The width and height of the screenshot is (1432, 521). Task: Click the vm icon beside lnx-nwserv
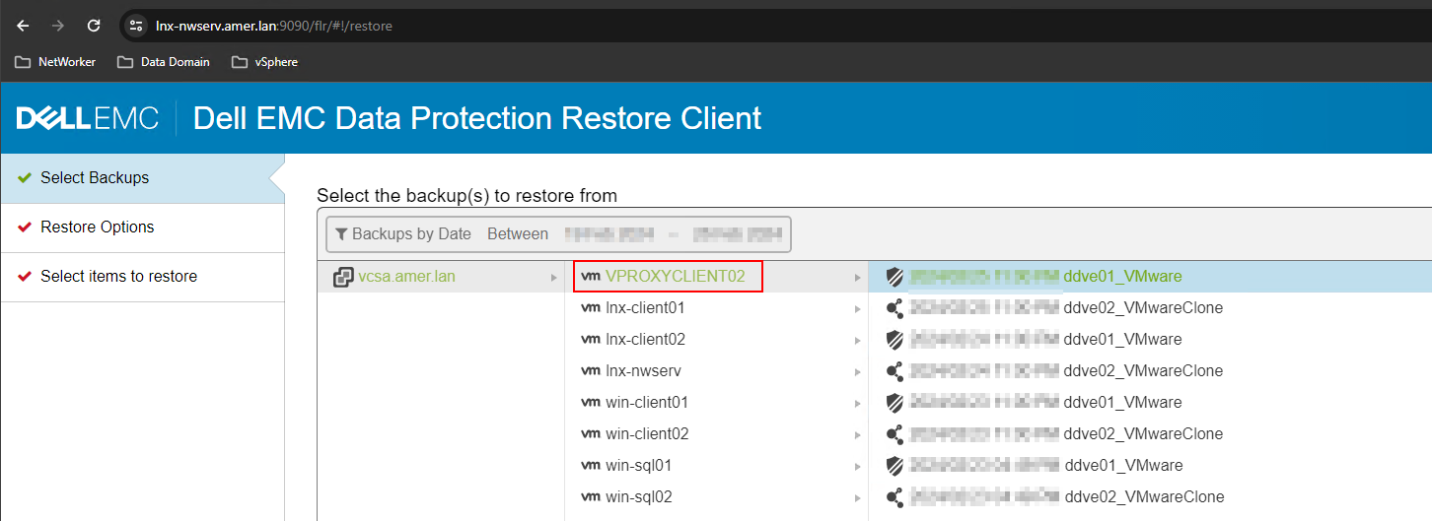point(591,371)
